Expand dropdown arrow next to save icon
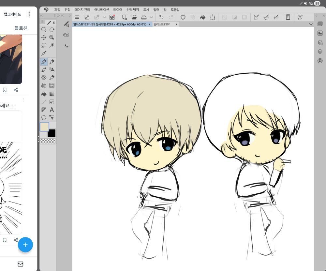 point(151,17)
